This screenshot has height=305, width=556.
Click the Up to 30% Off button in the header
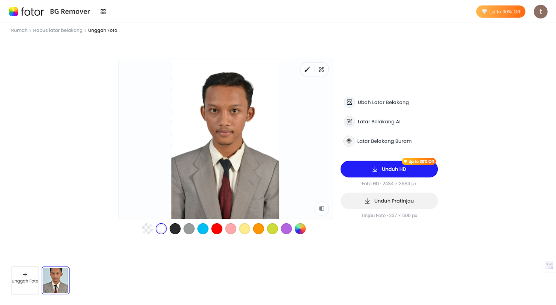pyautogui.click(x=501, y=11)
